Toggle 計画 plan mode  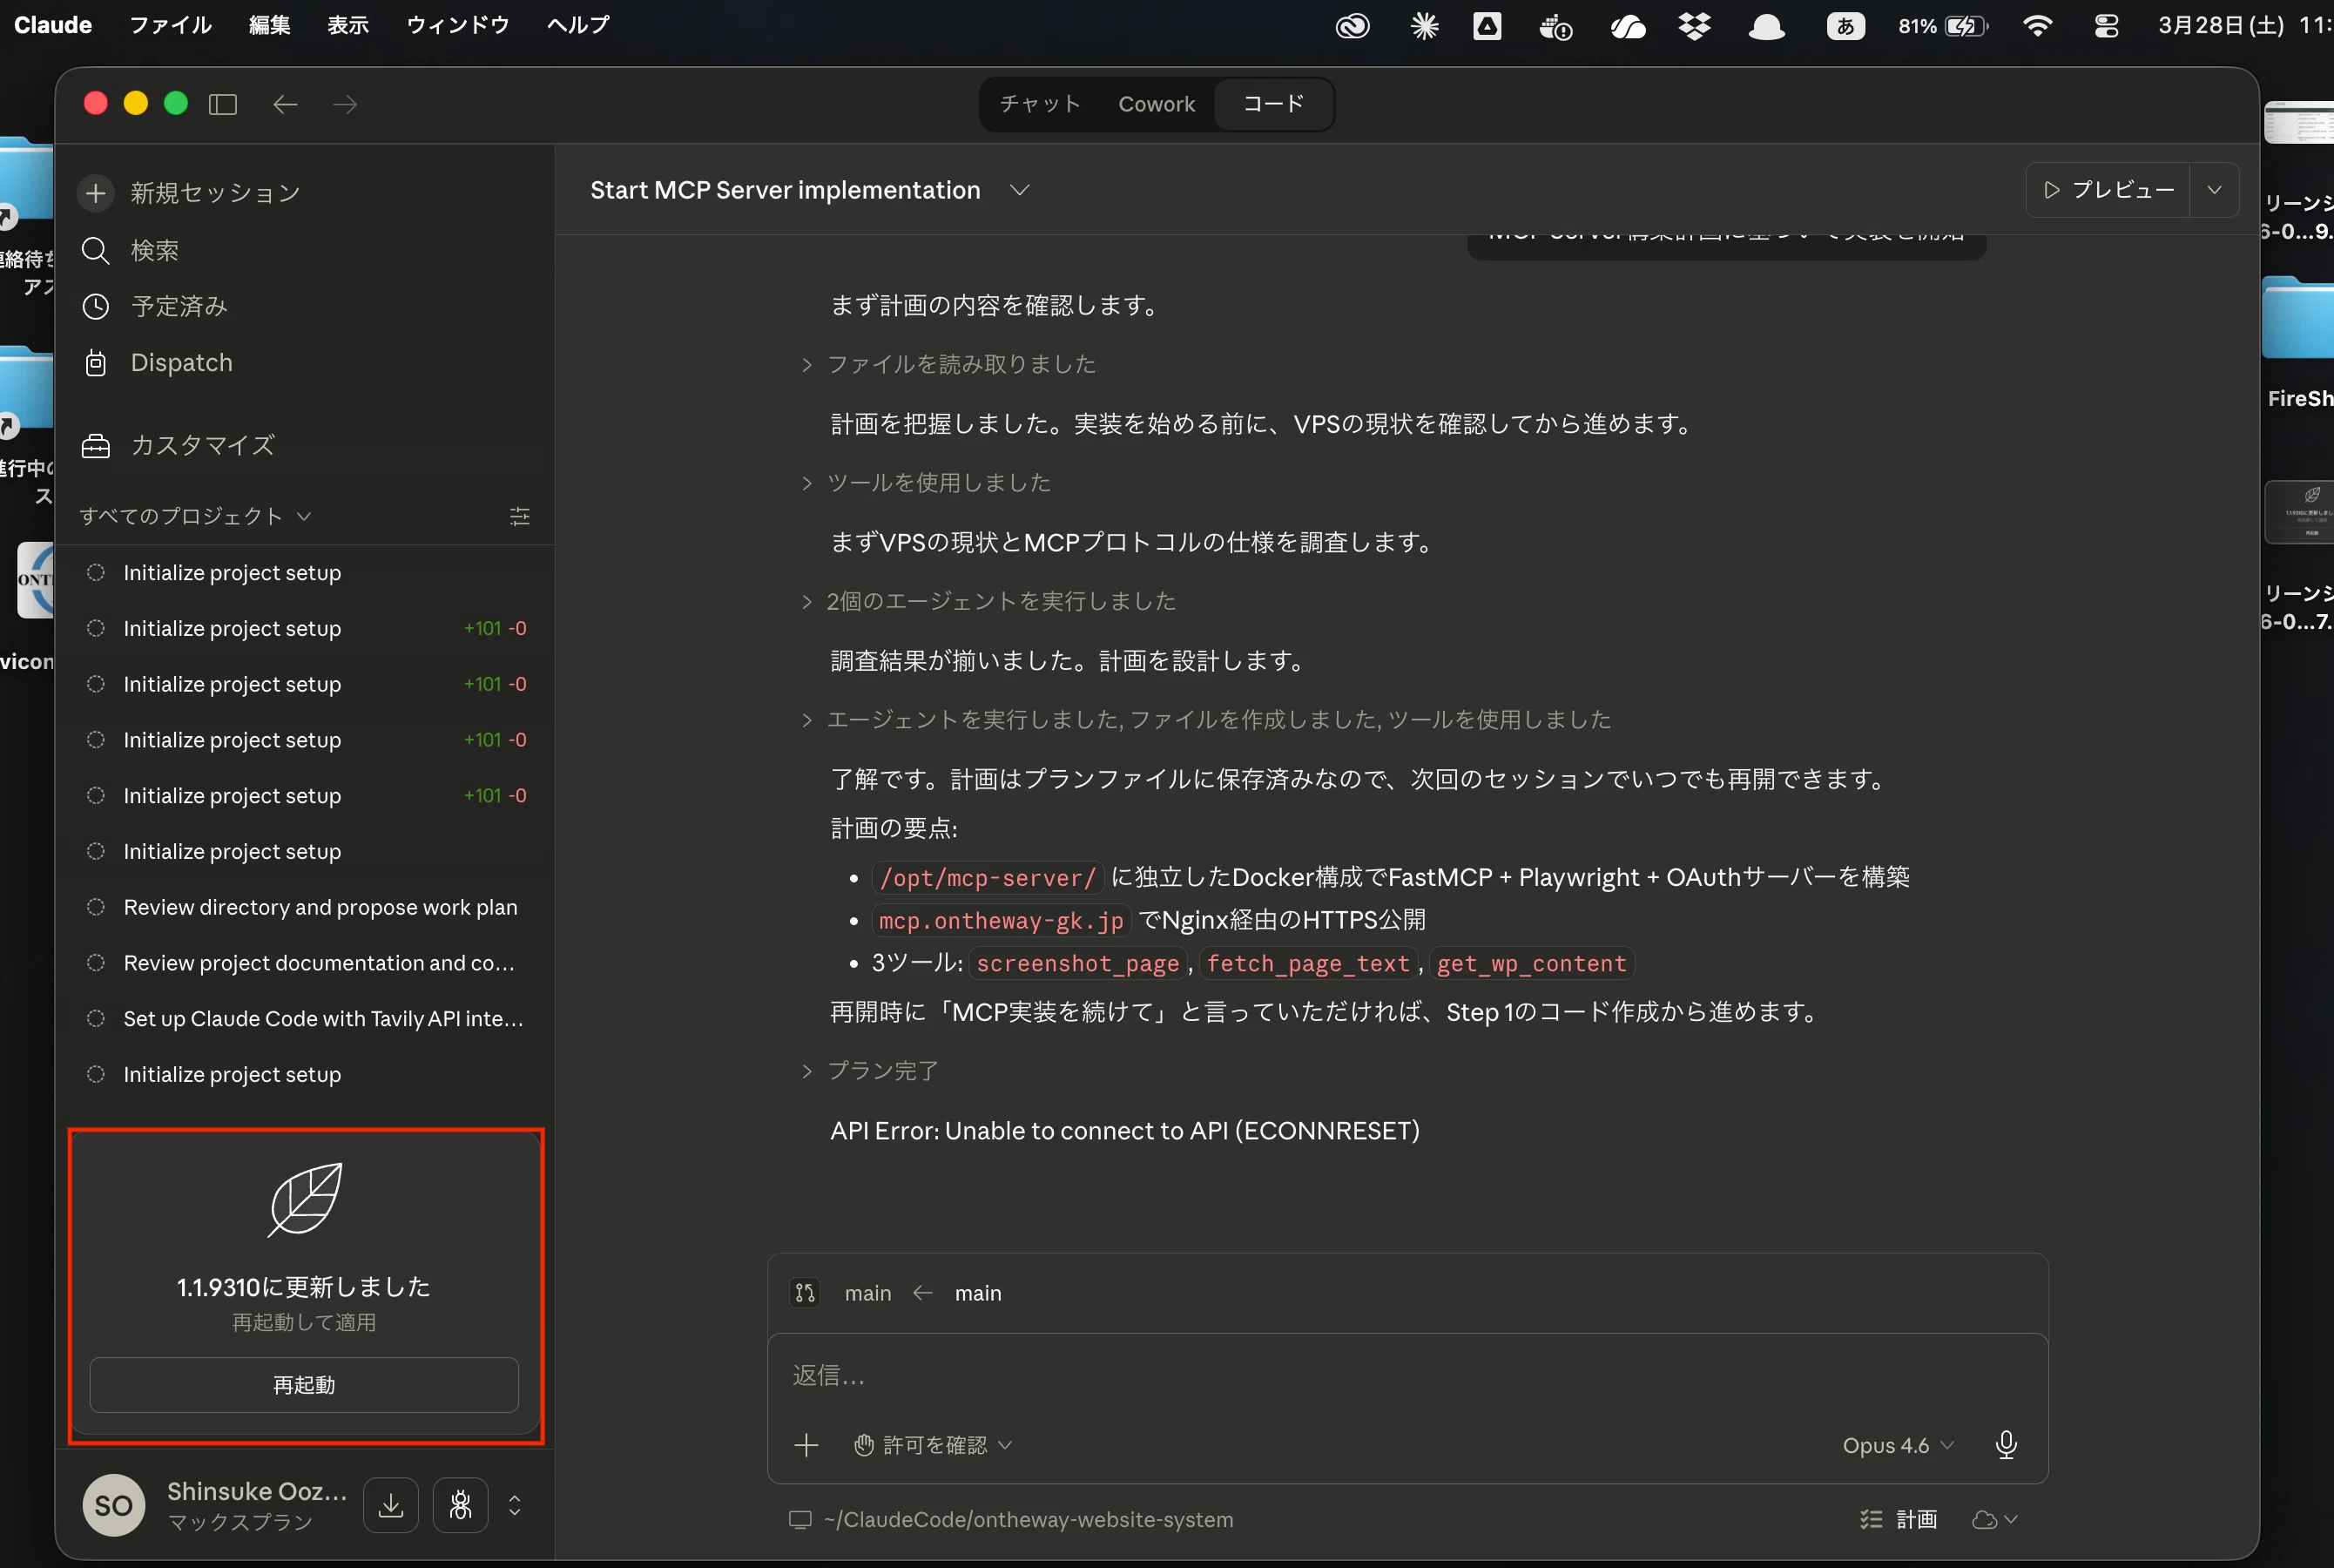(x=1899, y=1520)
